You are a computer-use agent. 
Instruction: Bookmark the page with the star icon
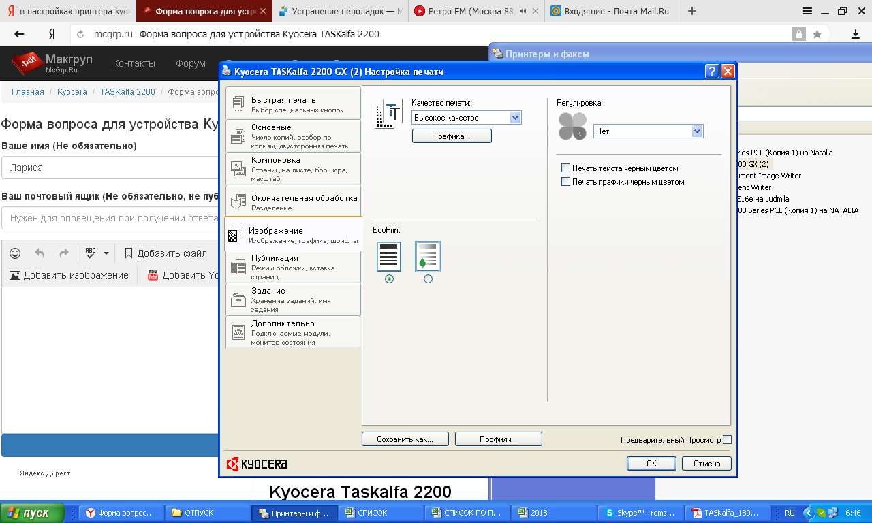[x=817, y=34]
